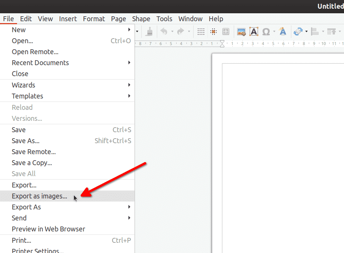Choose Export as images... from File menu
This screenshot has width=344, height=253.
pos(39,196)
